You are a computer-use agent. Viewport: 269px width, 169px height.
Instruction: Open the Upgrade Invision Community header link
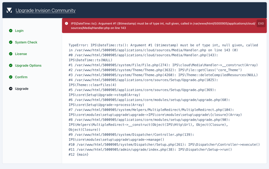pos(45,11)
